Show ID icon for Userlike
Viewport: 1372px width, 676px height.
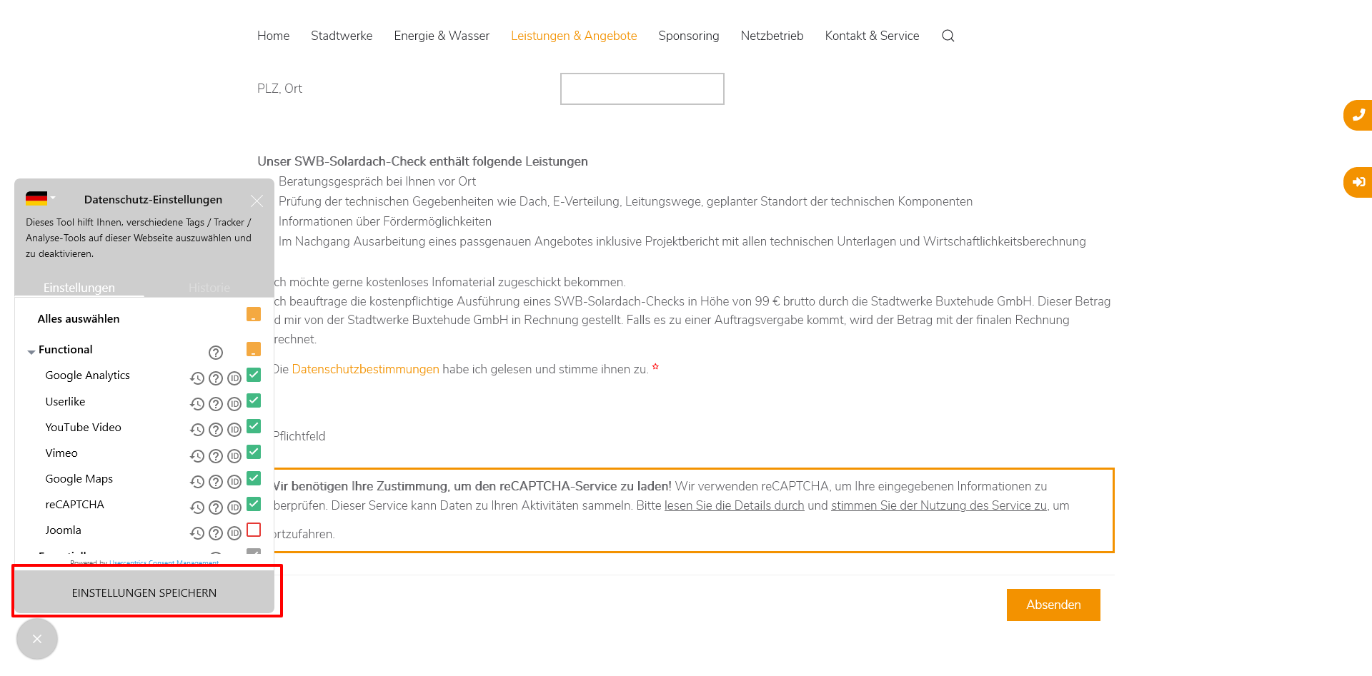pos(234,404)
